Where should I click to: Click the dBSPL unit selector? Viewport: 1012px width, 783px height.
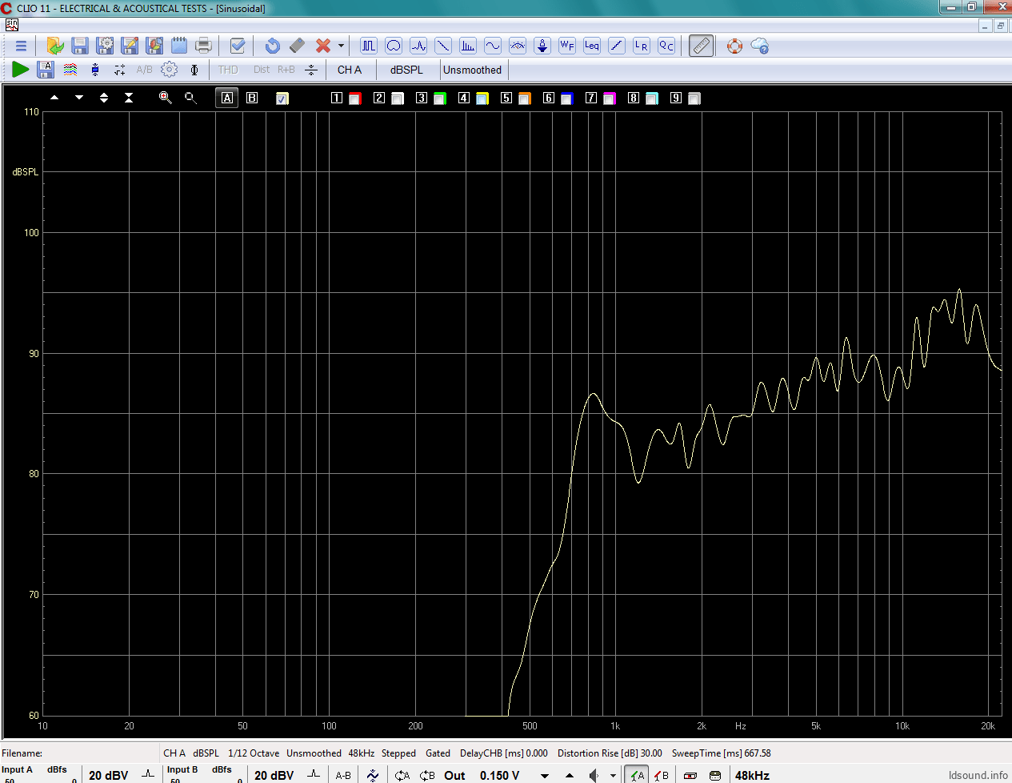(x=406, y=70)
